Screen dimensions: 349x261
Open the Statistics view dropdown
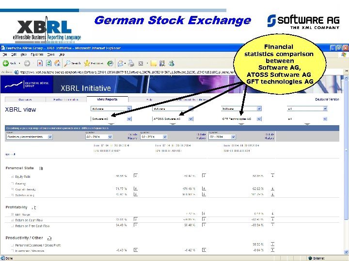pos(30,137)
